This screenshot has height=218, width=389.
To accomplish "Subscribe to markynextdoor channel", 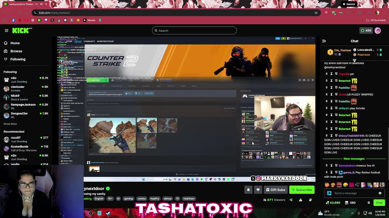I will pos(302,190).
